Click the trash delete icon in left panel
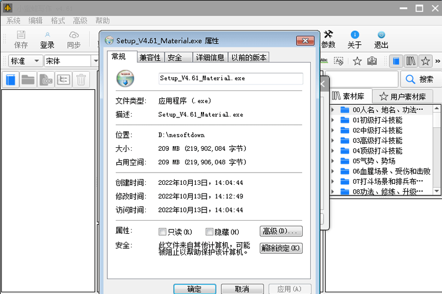 [x=81, y=79]
